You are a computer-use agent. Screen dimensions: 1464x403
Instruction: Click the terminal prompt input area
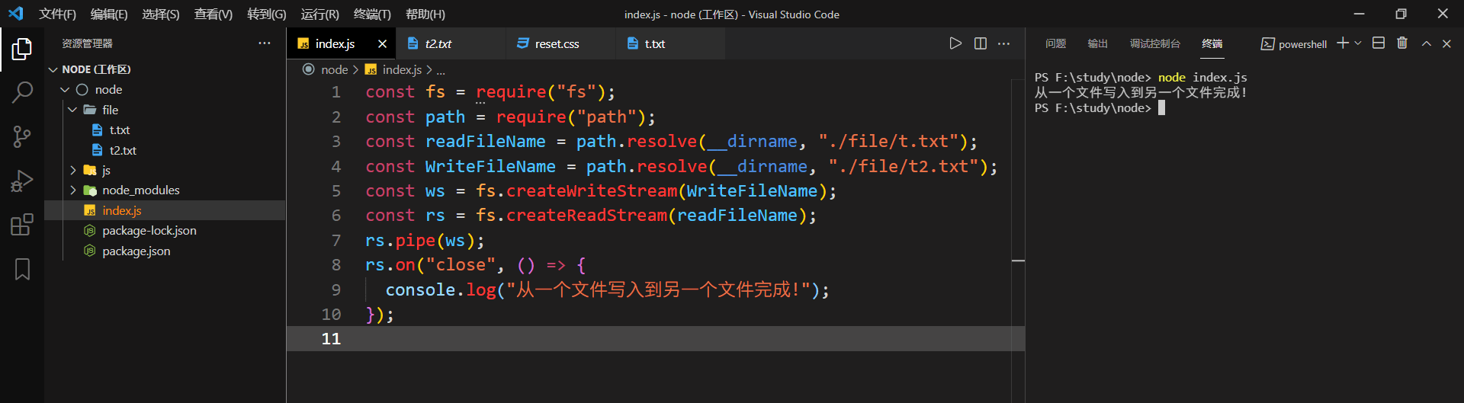point(1162,108)
